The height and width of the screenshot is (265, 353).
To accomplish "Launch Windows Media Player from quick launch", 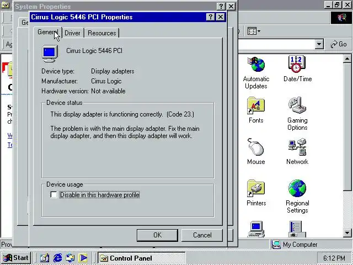I will pos(83,258).
